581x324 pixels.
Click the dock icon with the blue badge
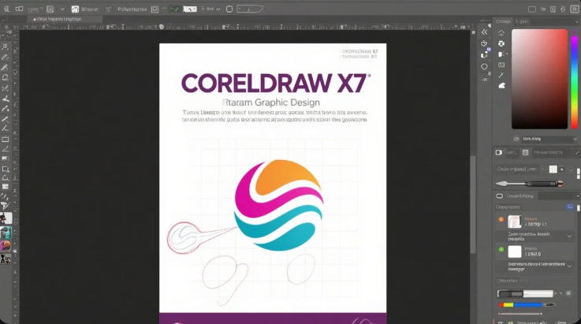tap(485, 54)
